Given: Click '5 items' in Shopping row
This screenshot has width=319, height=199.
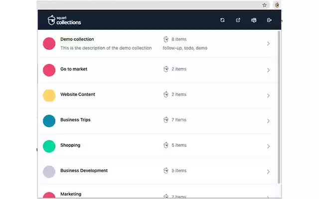Looking at the screenshot, I should (x=179, y=145).
